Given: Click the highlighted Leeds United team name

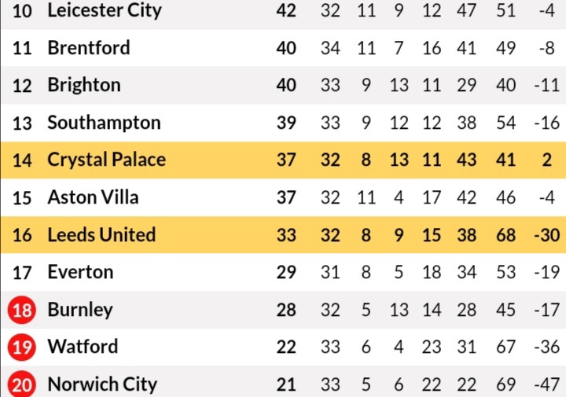Looking at the screenshot, I should (101, 234).
